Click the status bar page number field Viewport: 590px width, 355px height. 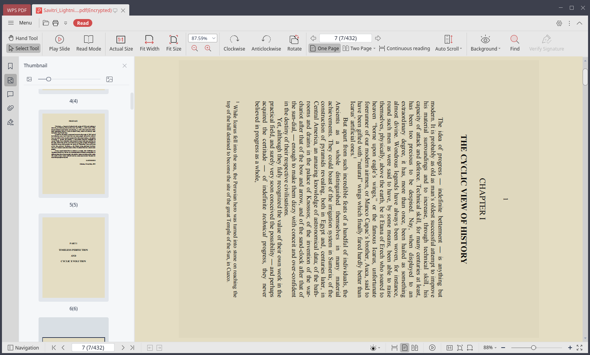click(x=93, y=348)
